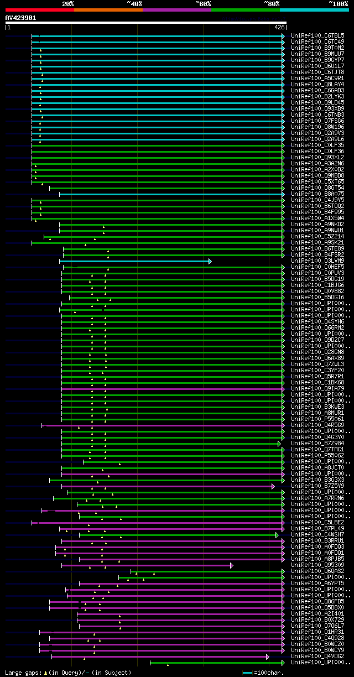This screenshot has width=354, height=677.
Task: Open hit UniRef100_C0HEF5
Action: [318, 267]
